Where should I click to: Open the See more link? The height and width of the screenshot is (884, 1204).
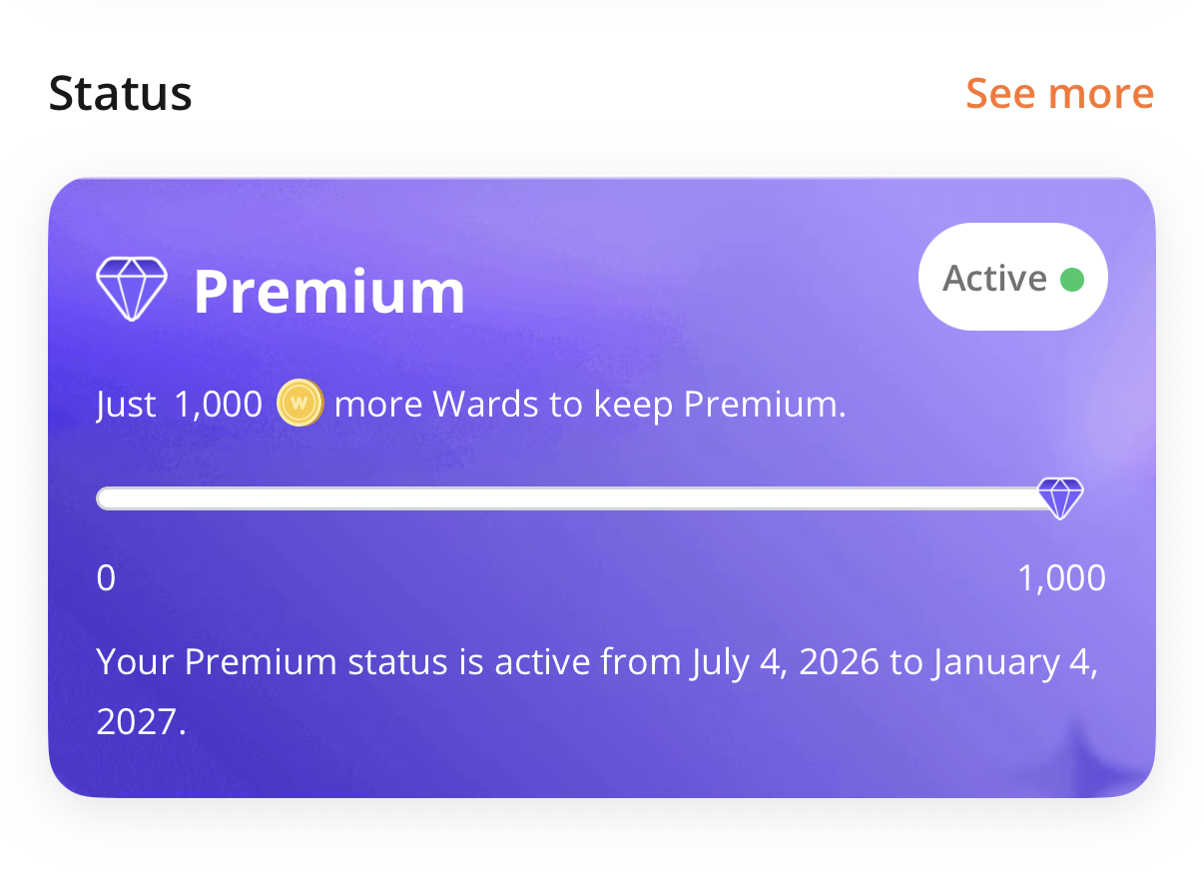(1059, 94)
